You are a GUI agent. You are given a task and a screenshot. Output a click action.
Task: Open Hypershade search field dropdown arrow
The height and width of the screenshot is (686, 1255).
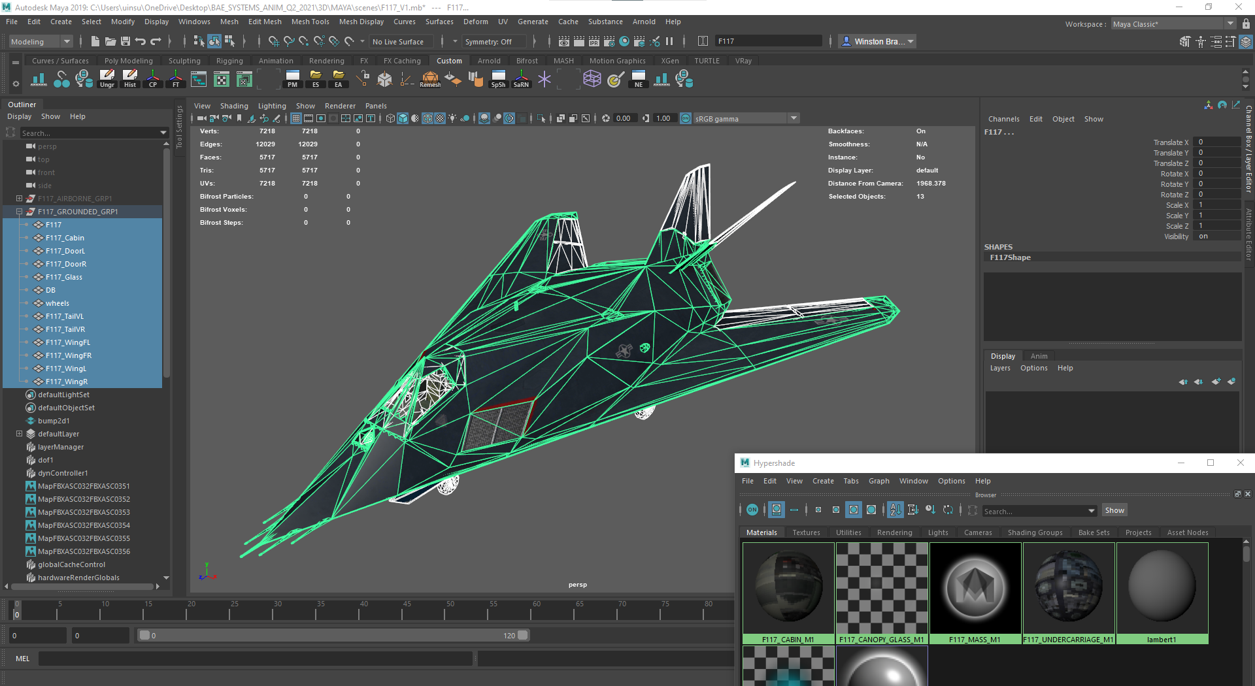click(x=1091, y=511)
